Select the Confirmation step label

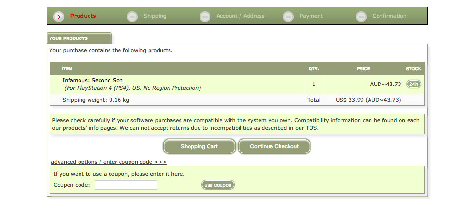(390, 16)
